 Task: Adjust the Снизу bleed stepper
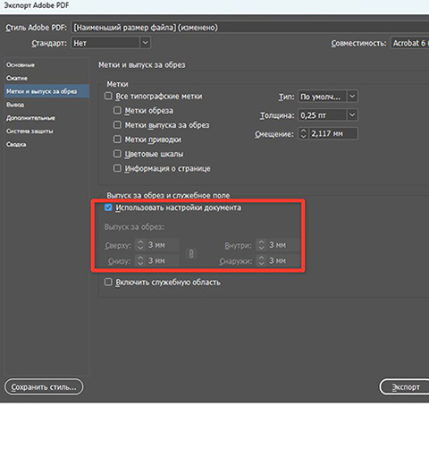pos(140,260)
